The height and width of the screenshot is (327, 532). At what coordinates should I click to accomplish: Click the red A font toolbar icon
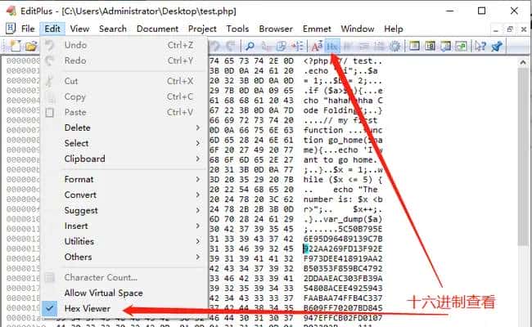click(x=317, y=46)
